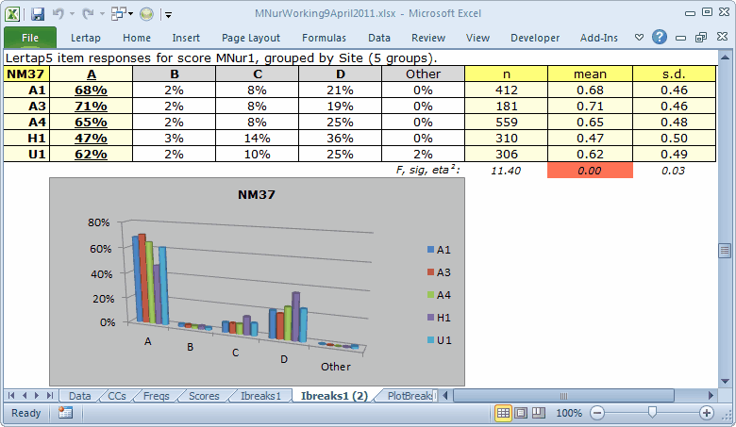Open the Undo history dropdown arrow
Screen dimensions: 736x427
72,15
